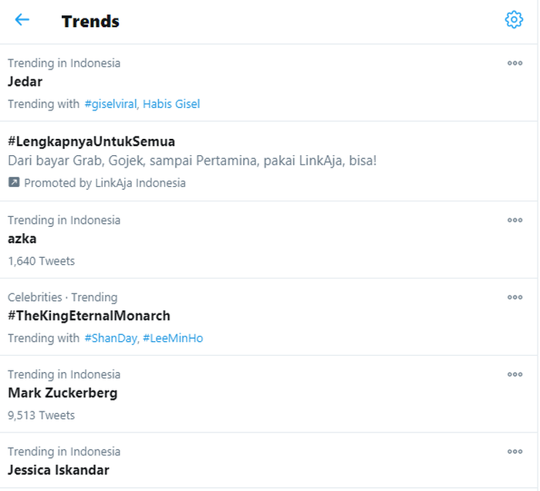Open the Trends settings gear
The width and height of the screenshot is (540, 491).
pos(514,20)
